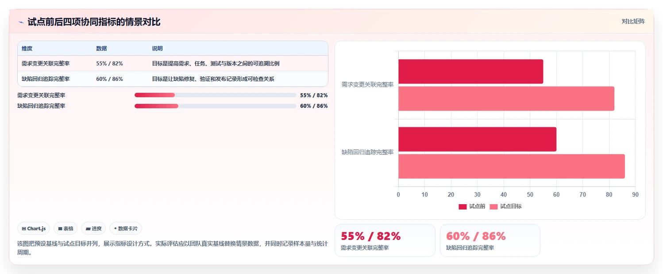Screen dimensions: 663x274
Task: Click the 60% / 86% progress value label
Action: [x=314, y=106]
